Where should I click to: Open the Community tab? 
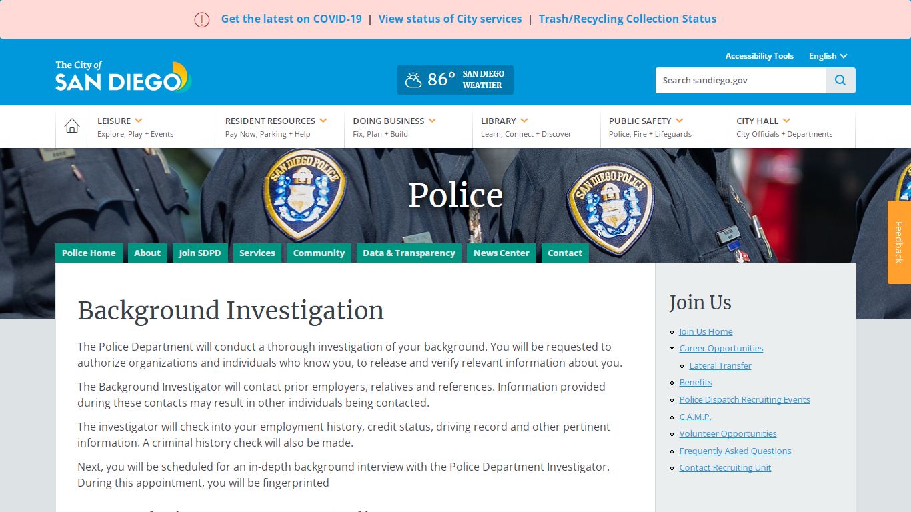[x=319, y=253]
